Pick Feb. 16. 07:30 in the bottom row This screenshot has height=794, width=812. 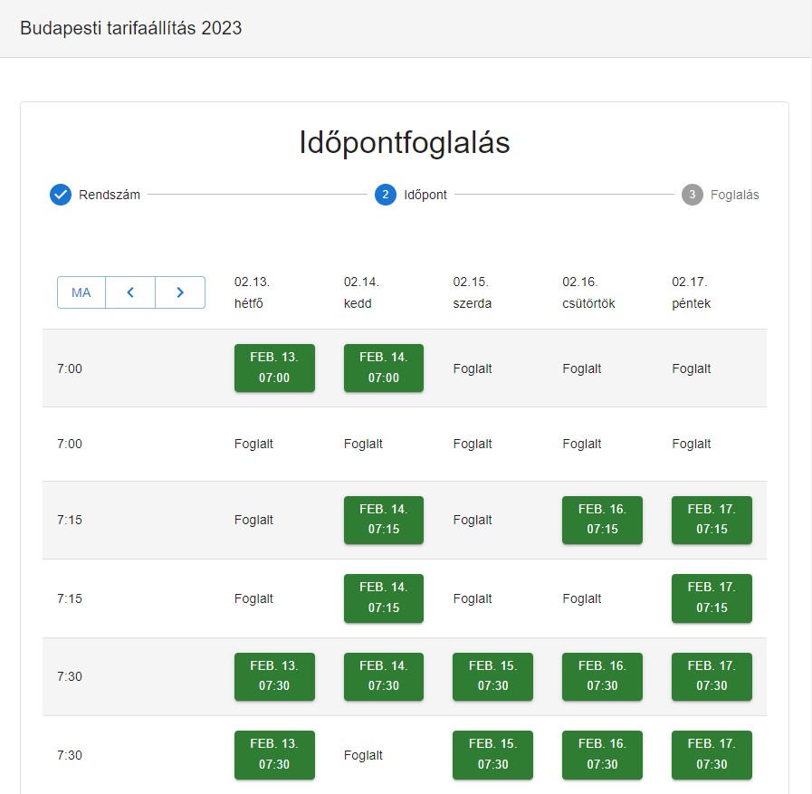pyautogui.click(x=602, y=754)
